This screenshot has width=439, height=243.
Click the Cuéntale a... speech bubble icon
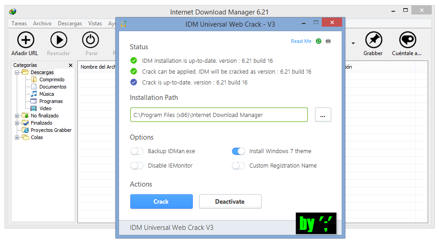coord(408,40)
